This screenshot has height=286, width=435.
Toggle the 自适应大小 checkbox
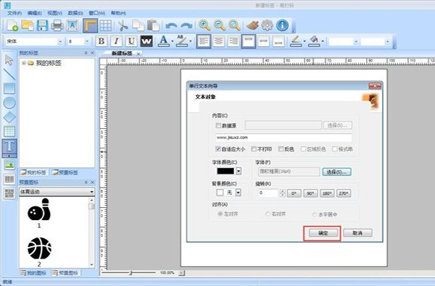point(218,149)
